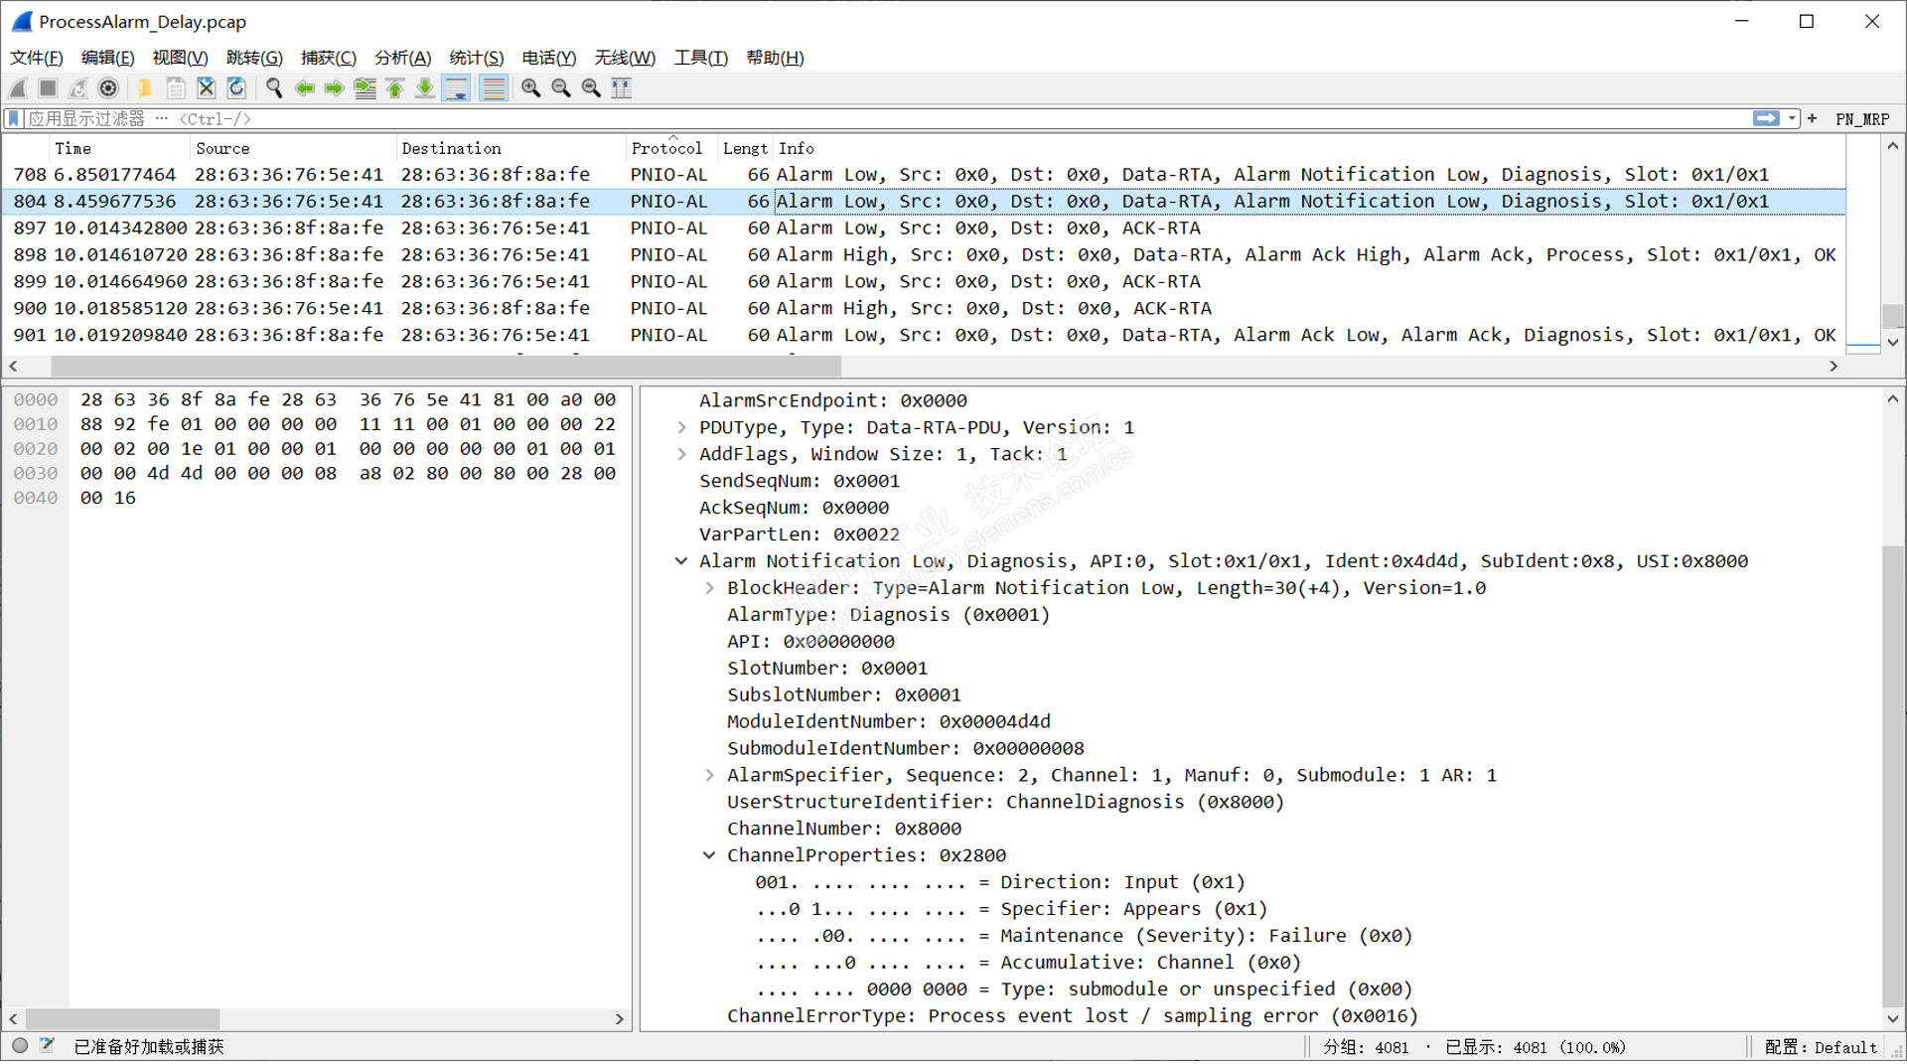The height and width of the screenshot is (1064, 1907).
Task: Click the zoom in toolbar icon
Action: (x=531, y=88)
